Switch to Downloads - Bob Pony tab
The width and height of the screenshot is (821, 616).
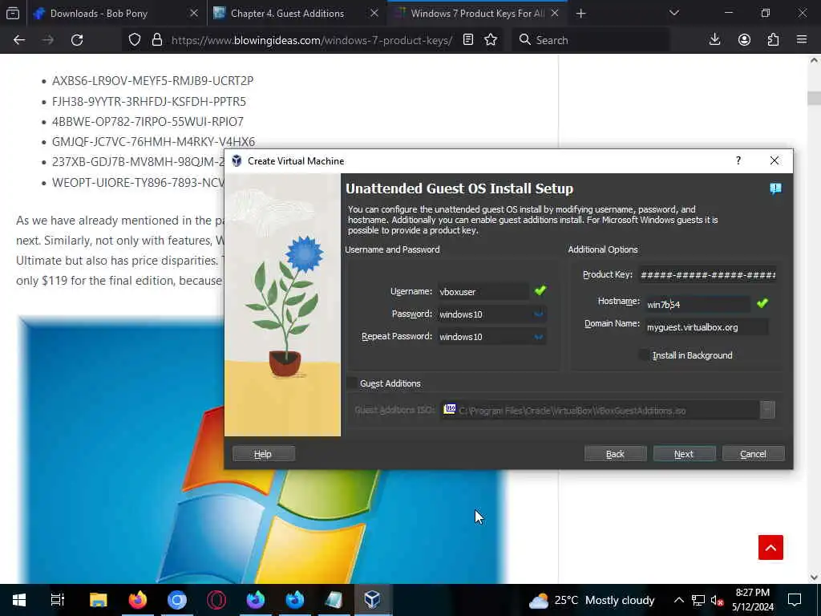[99, 14]
